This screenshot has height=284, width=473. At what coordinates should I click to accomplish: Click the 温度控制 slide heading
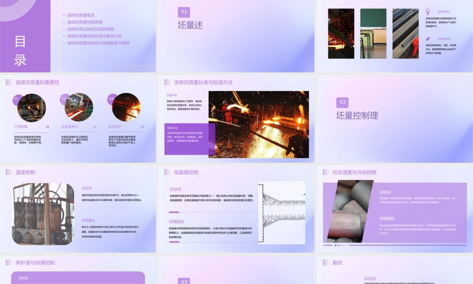tap(26, 172)
